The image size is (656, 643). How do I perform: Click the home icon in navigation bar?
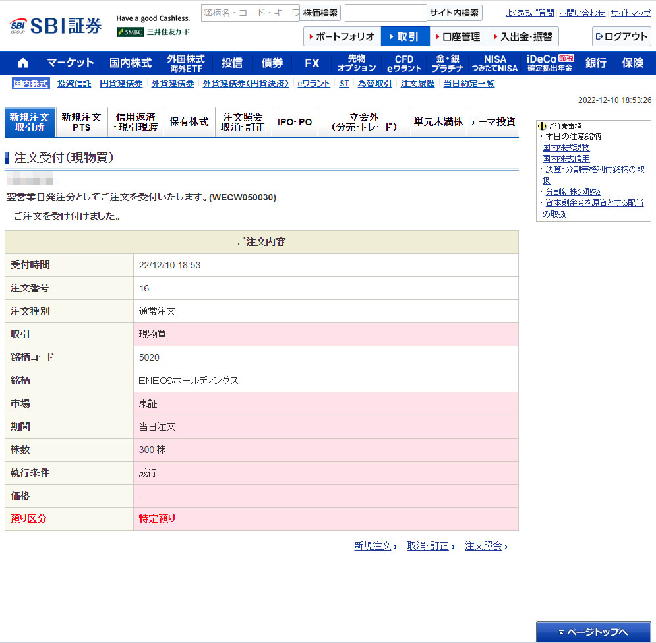23,63
